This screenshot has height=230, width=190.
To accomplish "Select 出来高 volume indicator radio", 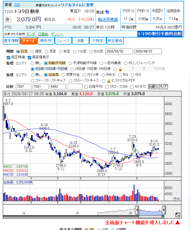I will 46,75.
